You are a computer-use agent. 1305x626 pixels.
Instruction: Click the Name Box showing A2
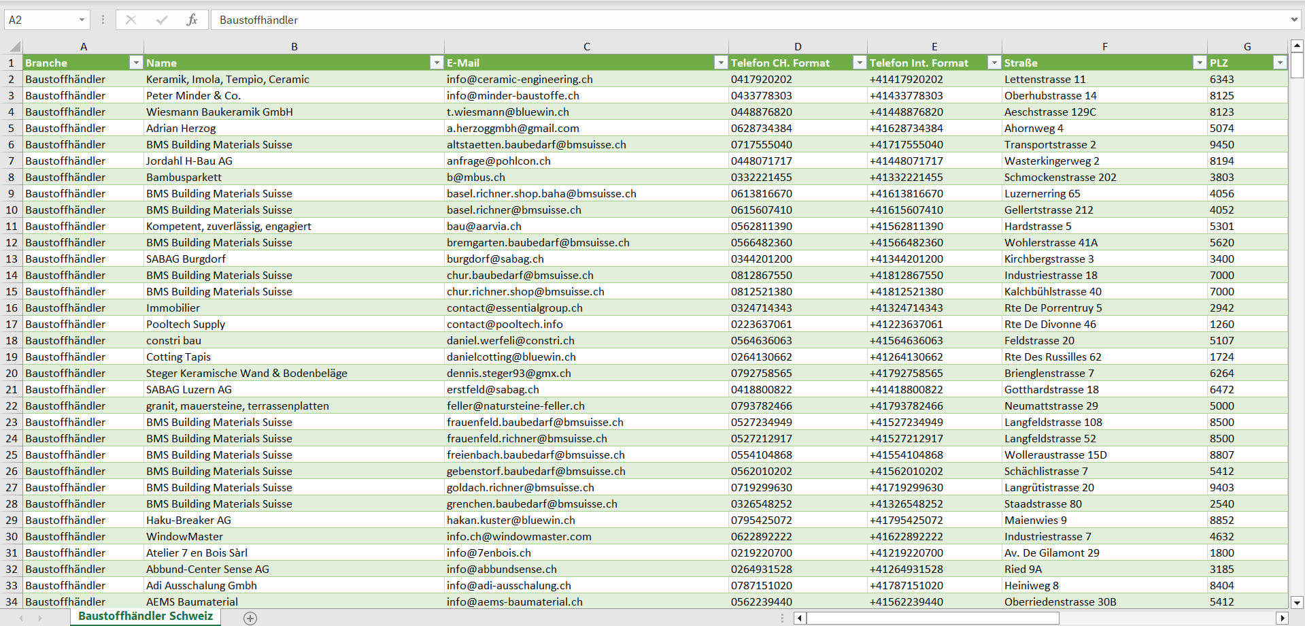39,20
